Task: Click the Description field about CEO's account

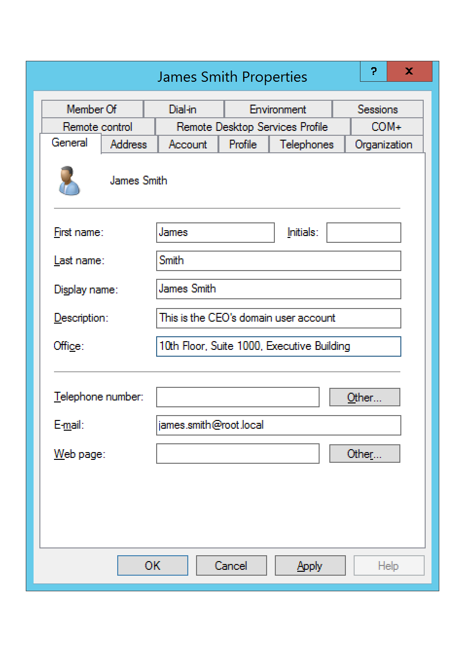Action: 279,318
